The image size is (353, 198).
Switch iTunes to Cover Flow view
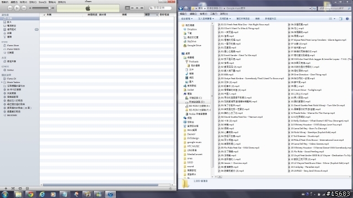click(142, 8)
